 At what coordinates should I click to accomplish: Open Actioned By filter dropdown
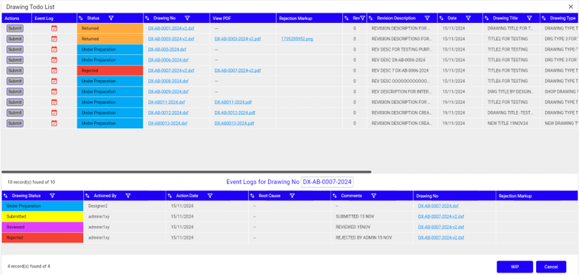tap(128, 196)
